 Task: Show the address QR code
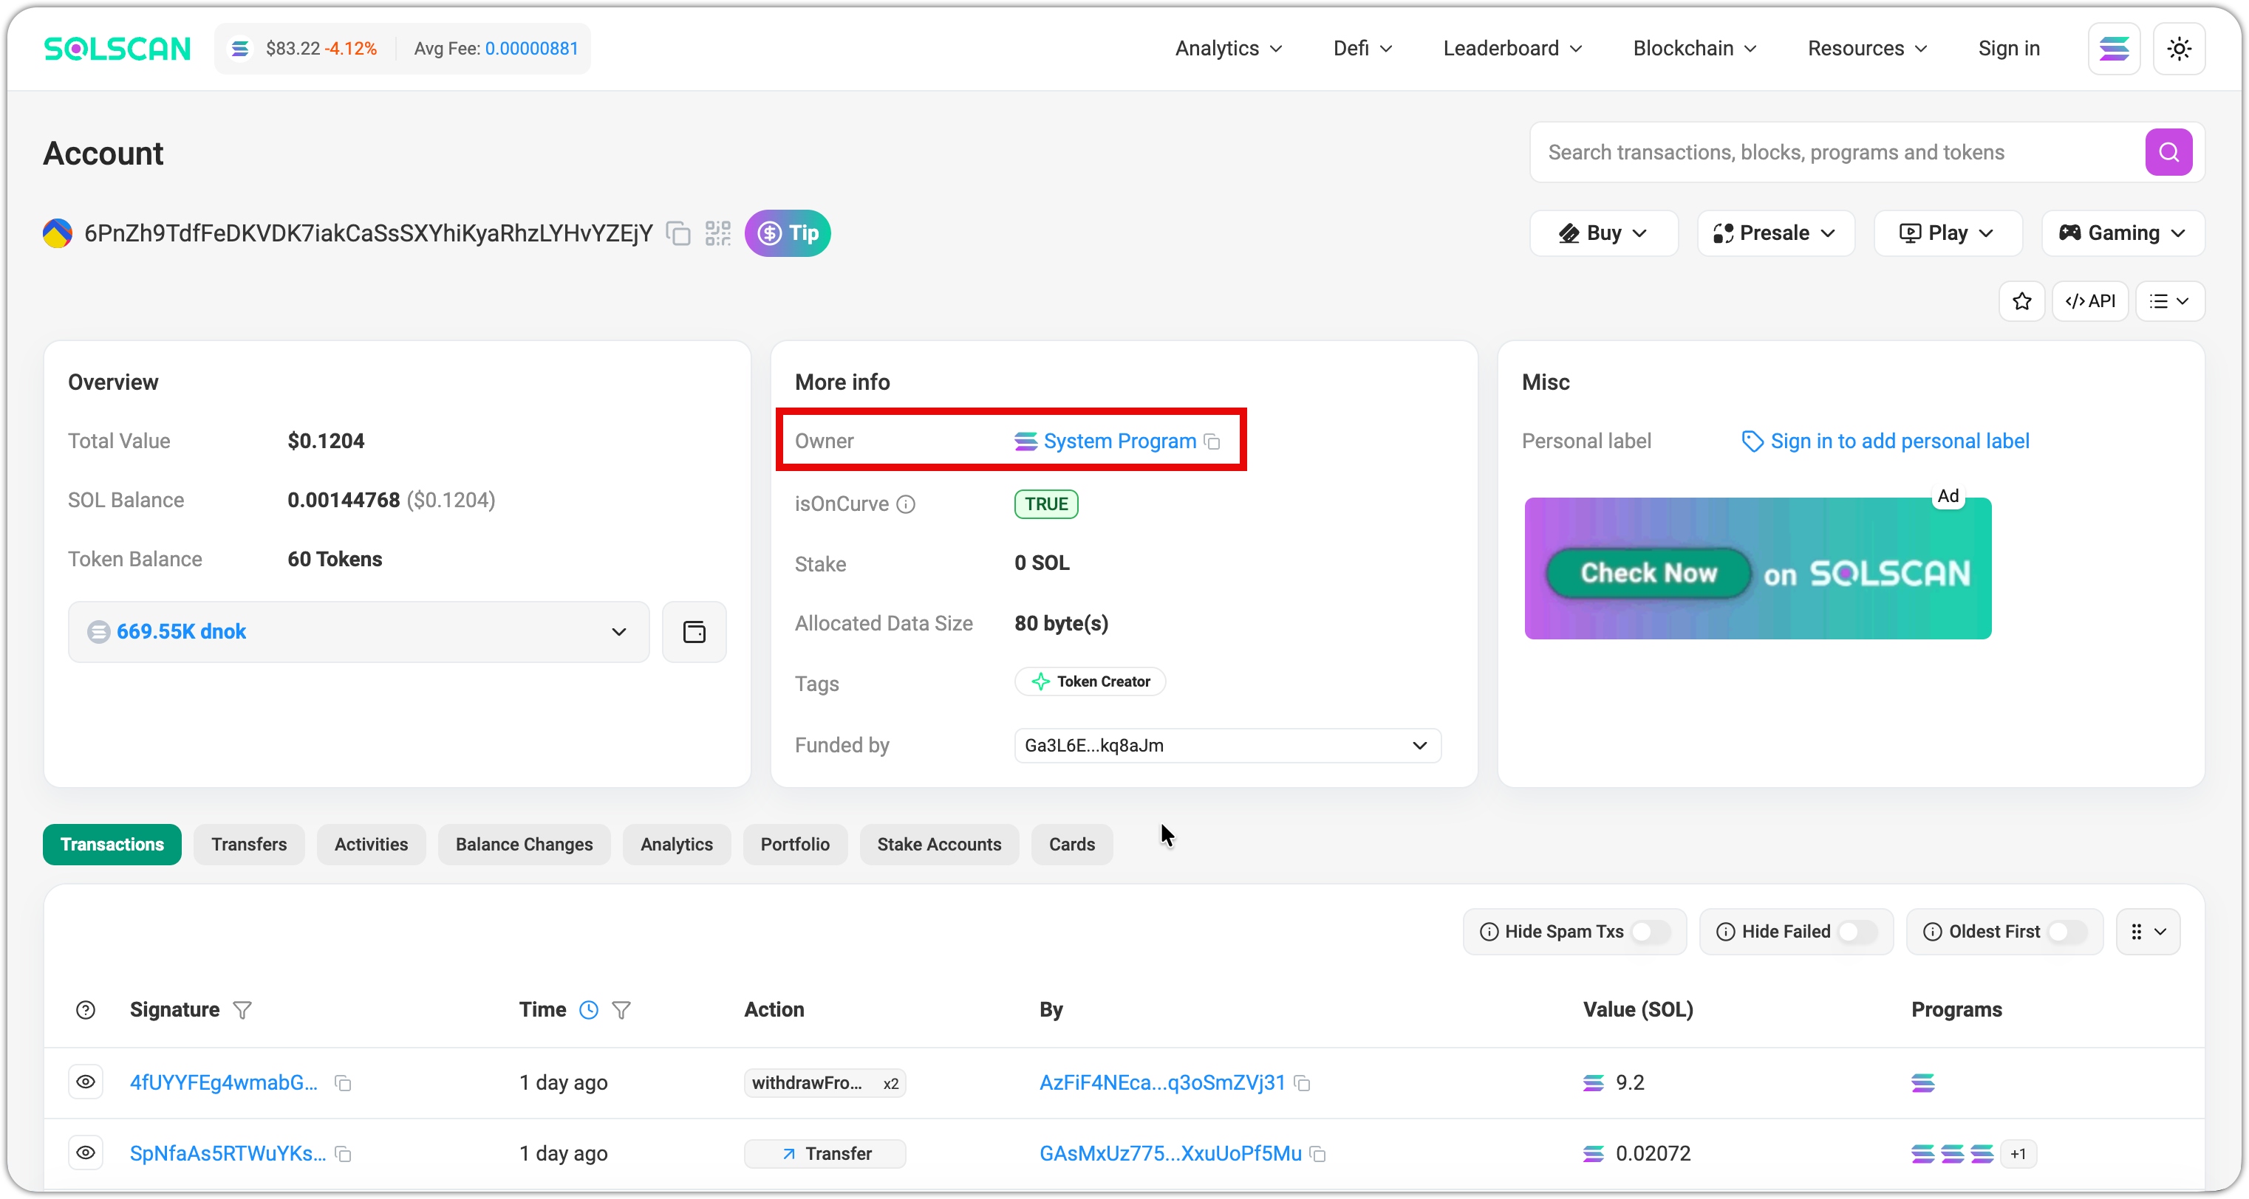point(717,234)
